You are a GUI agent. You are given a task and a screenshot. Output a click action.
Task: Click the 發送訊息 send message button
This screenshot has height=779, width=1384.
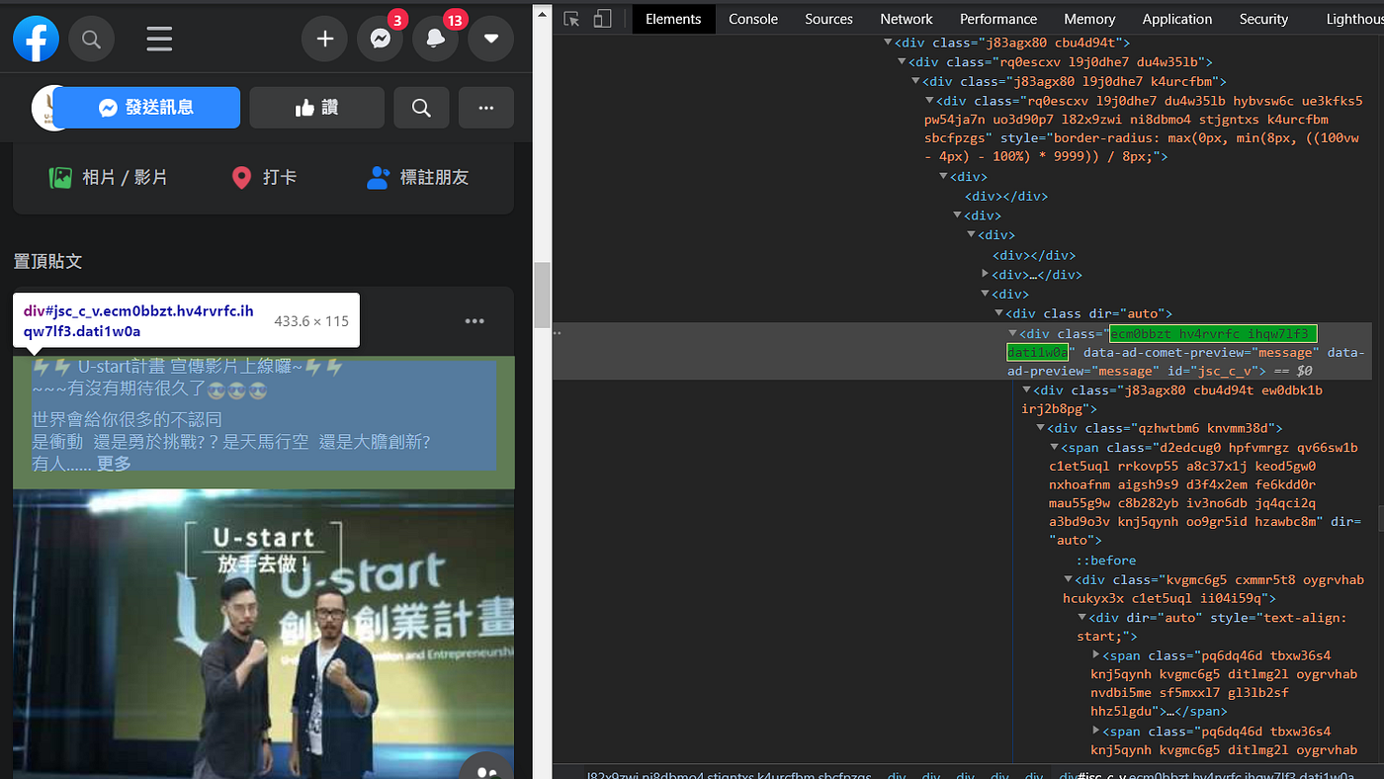pos(146,108)
